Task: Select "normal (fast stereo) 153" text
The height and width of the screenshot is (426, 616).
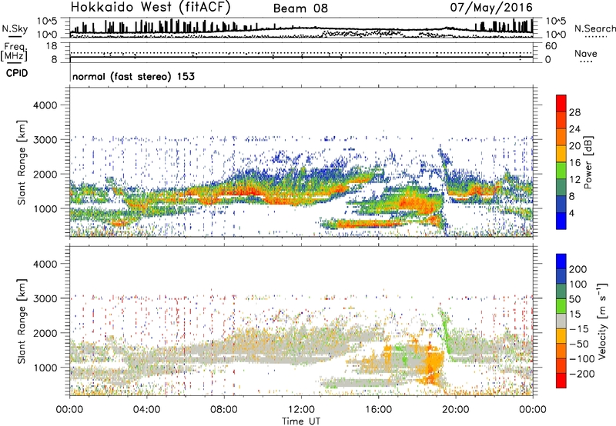Action: [133, 76]
